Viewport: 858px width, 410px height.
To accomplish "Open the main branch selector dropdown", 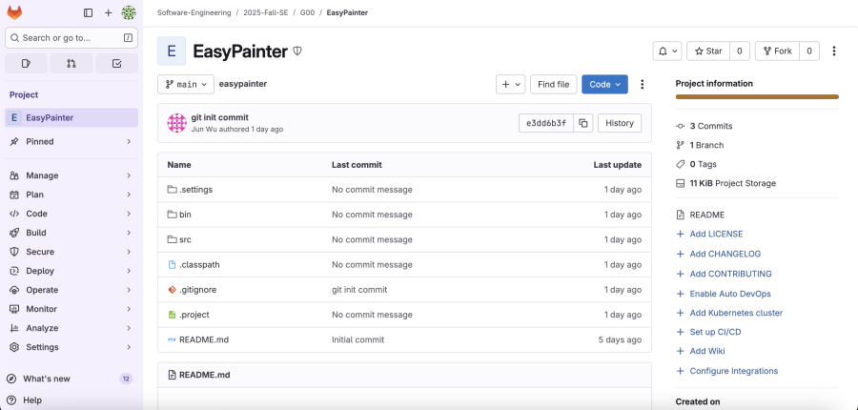I will (186, 84).
